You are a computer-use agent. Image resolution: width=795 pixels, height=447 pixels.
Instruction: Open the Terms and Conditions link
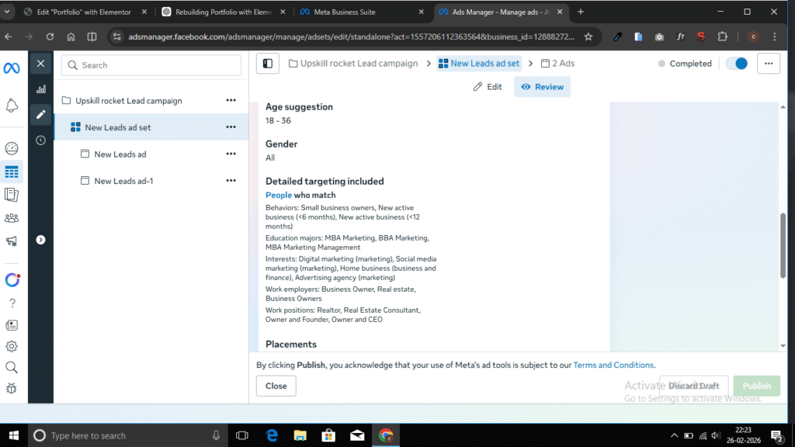[x=613, y=365]
